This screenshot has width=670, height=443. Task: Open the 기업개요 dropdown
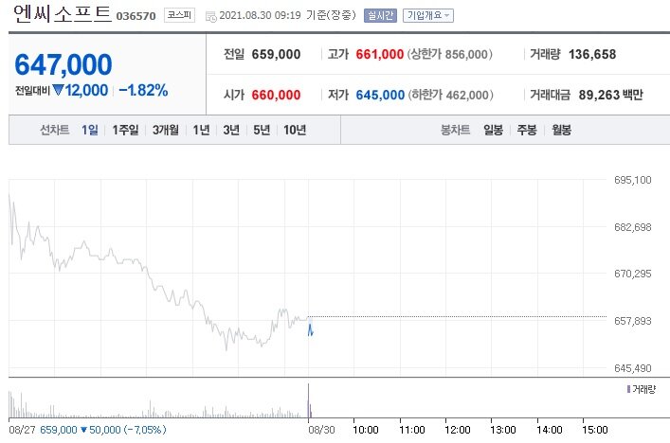[428, 16]
